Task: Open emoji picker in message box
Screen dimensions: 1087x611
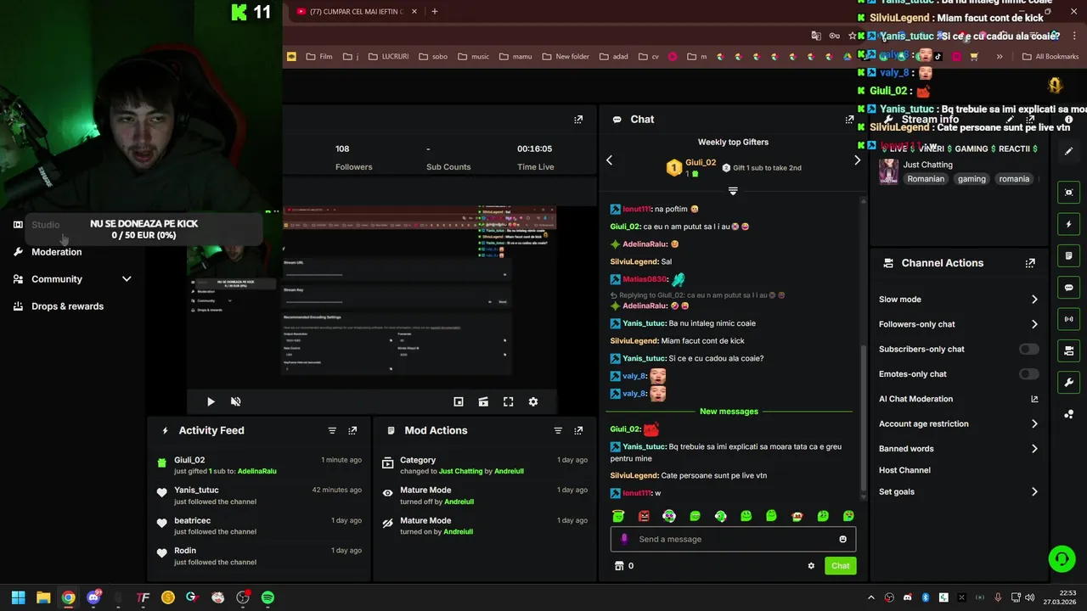Action: tap(842, 539)
